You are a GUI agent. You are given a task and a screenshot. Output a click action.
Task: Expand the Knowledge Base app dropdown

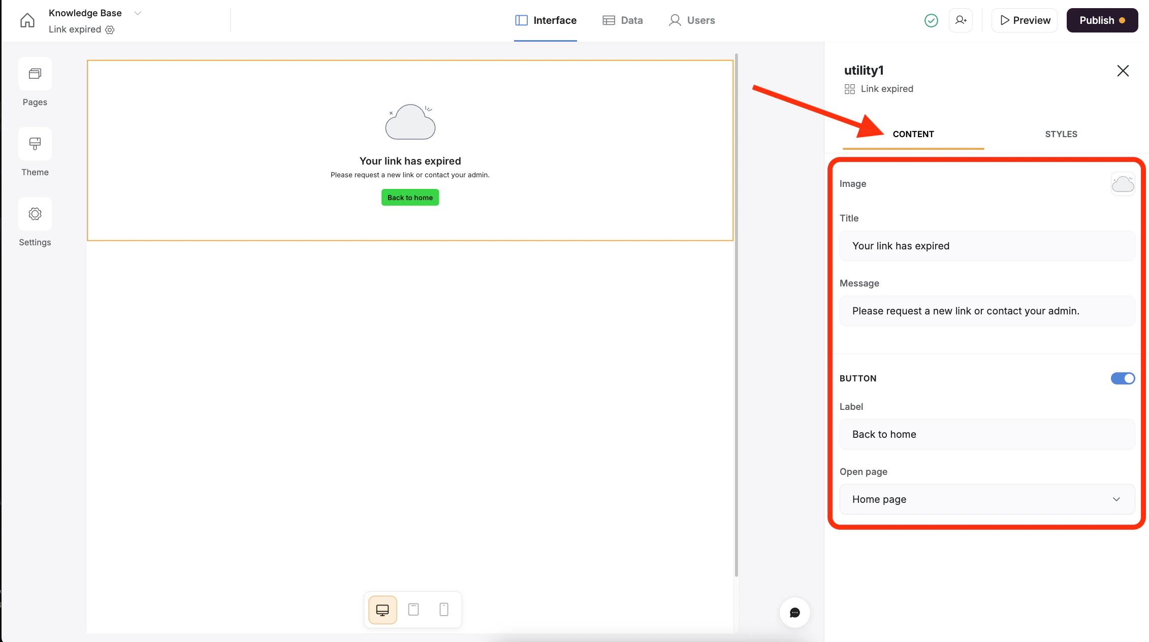[x=137, y=13]
